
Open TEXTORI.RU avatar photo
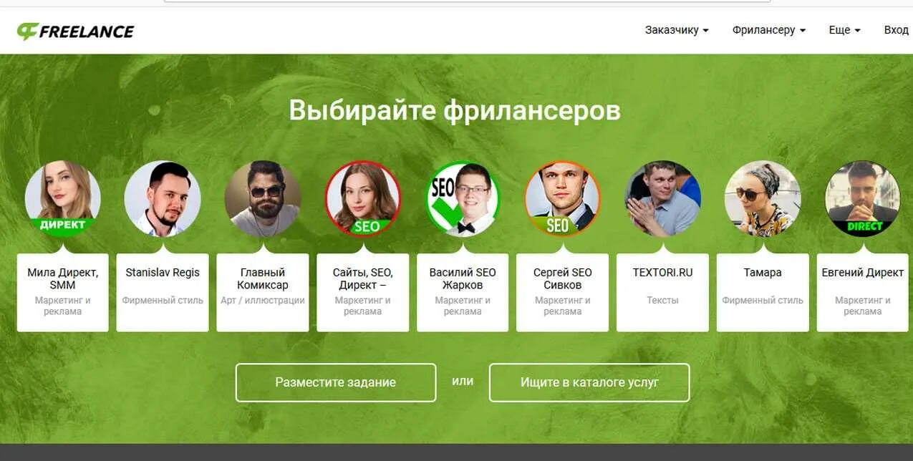[662, 198]
